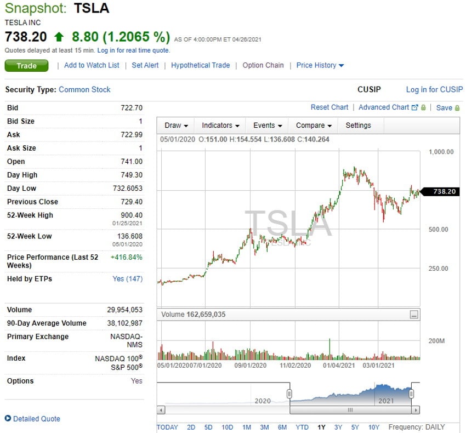
Task: Click the lock icon beside Save
Action: pyautogui.click(x=457, y=108)
